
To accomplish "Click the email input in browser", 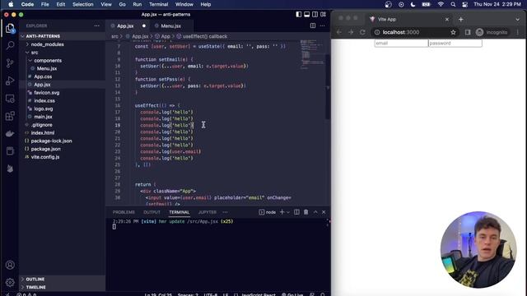I will (x=401, y=44).
